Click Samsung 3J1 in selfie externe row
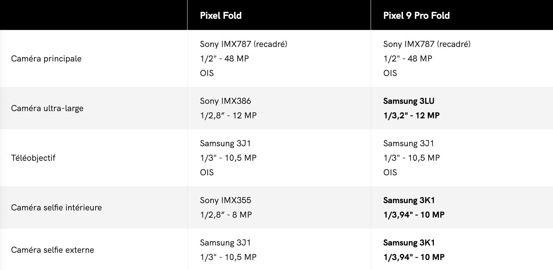 pos(225,243)
